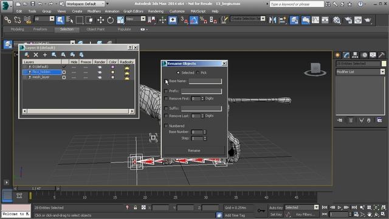
Task: Choose the Pick radio option
Action: coord(198,72)
